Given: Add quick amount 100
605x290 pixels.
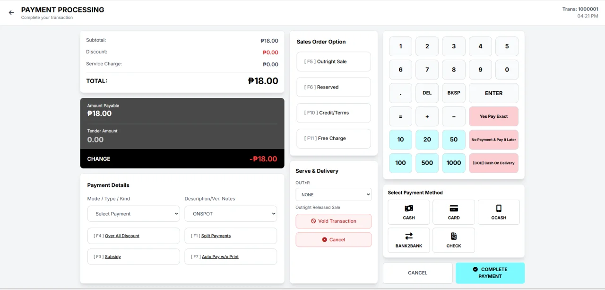Looking at the screenshot, I should [x=401, y=163].
